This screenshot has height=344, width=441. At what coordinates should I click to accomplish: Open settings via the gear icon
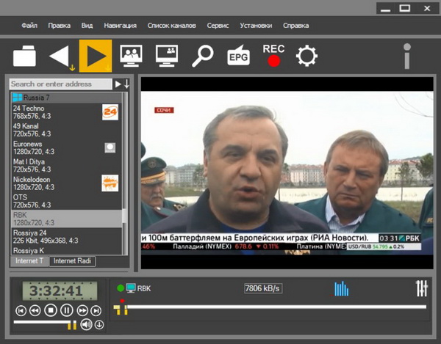(x=306, y=56)
